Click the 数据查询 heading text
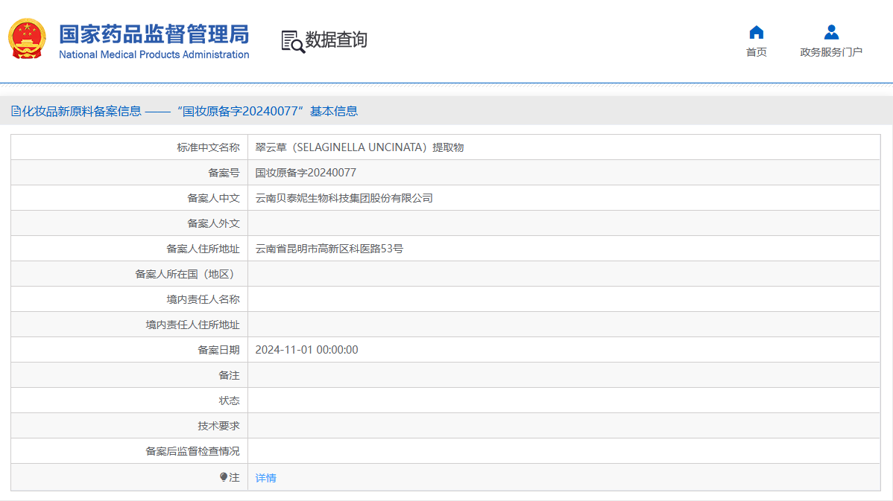Screen dimensions: 893x501 (336, 39)
